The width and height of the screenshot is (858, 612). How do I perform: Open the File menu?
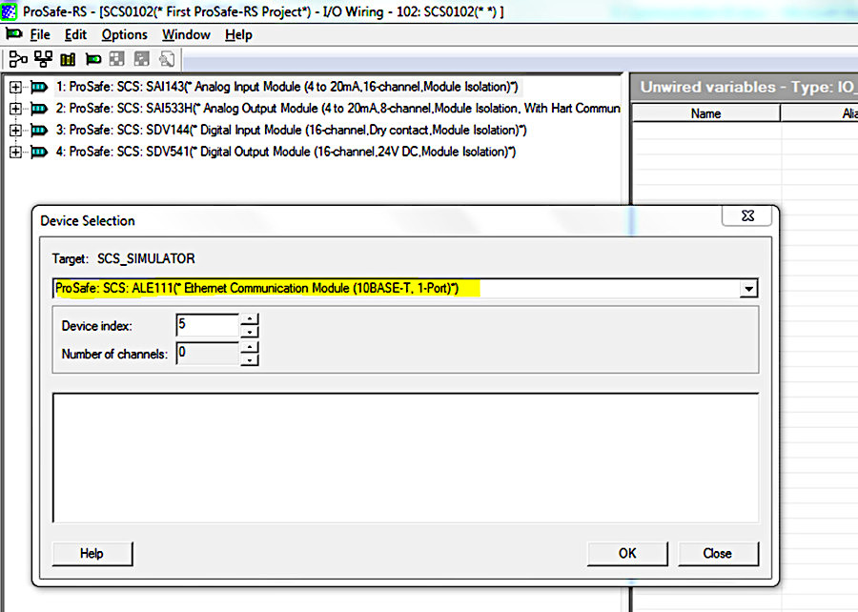coord(40,34)
